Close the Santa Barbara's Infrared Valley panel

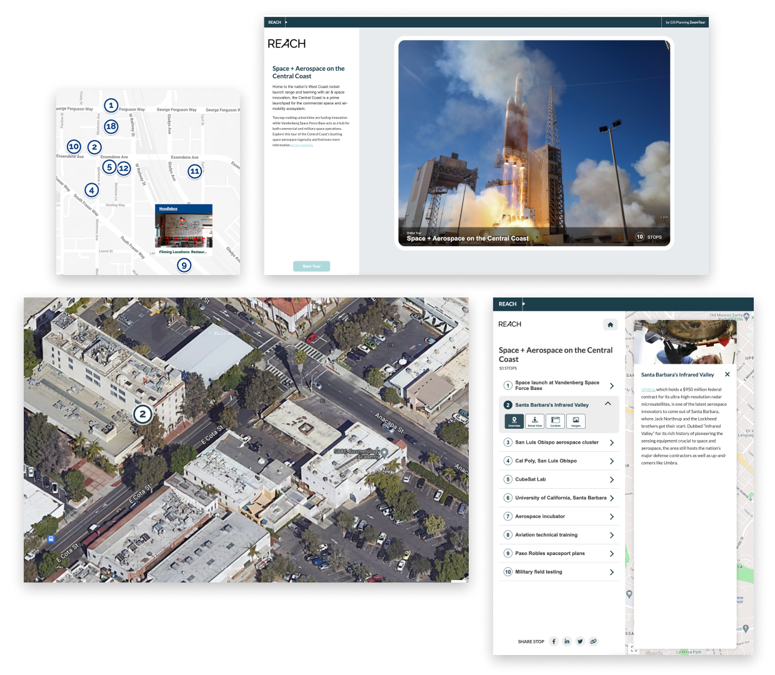(x=727, y=374)
